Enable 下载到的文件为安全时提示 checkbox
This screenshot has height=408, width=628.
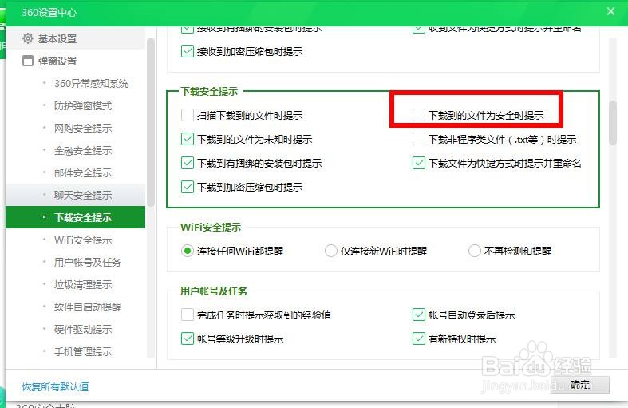pyautogui.click(x=418, y=116)
